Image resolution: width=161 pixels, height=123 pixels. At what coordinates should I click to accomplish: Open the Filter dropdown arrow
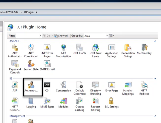click(x=40, y=36)
